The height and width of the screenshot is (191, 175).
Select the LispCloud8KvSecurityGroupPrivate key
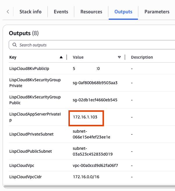35,83
